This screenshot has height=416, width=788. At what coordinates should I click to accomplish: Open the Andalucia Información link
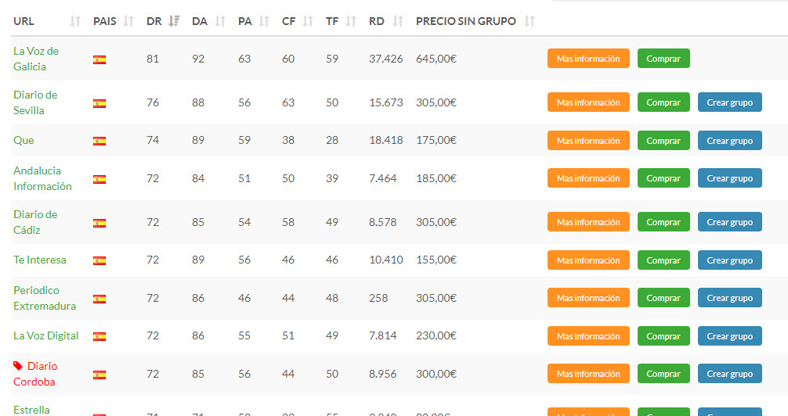click(x=43, y=178)
